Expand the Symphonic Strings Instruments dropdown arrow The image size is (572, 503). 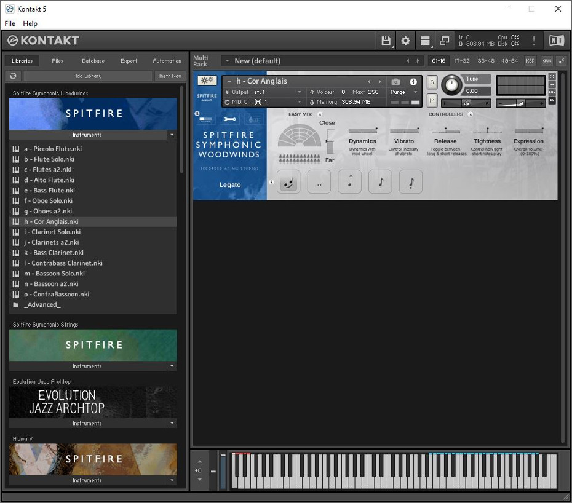pyautogui.click(x=172, y=366)
